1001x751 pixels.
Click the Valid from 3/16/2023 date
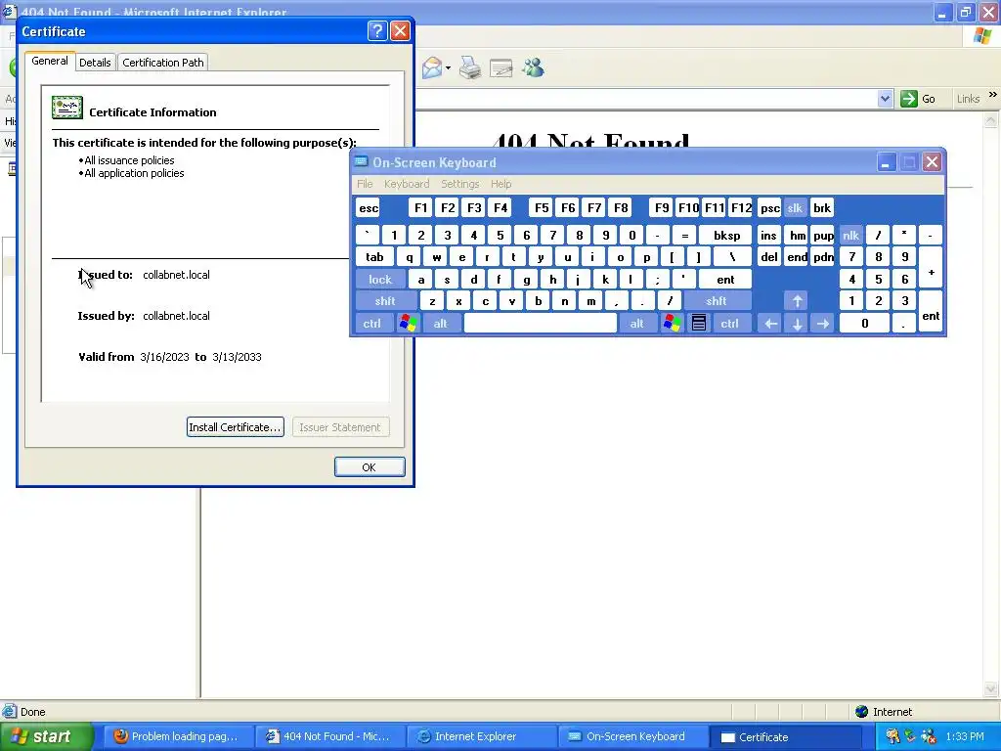point(164,357)
